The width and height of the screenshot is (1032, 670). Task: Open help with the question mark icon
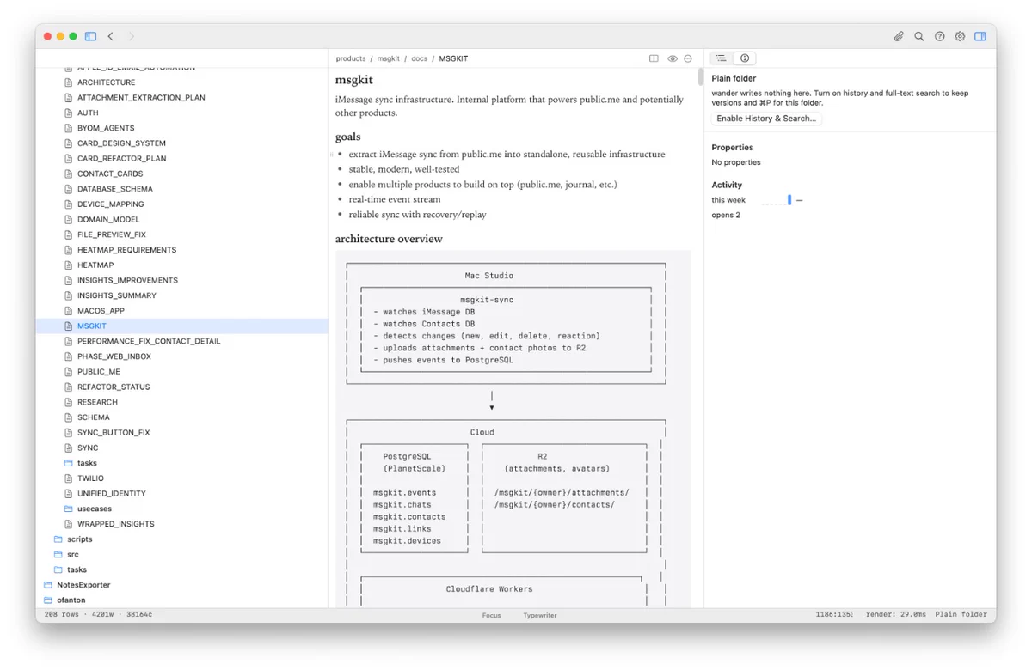coord(940,36)
